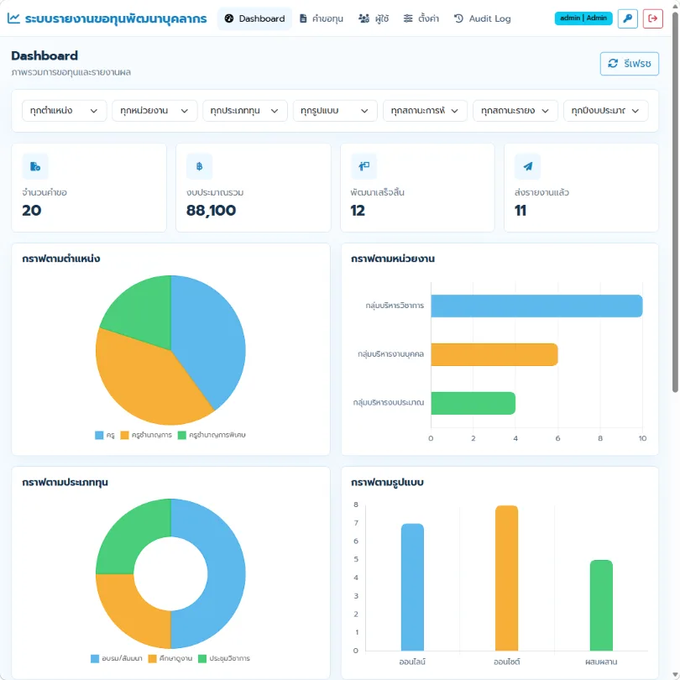Click the รีเฟรช refresh button

pos(630,64)
